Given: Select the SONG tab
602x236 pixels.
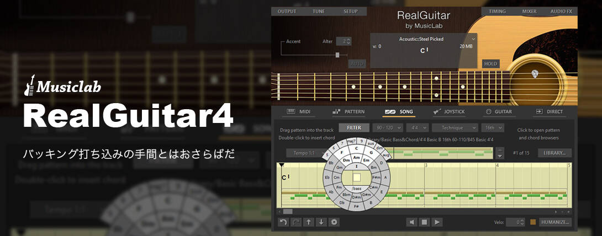Looking at the screenshot, I should [399, 111].
